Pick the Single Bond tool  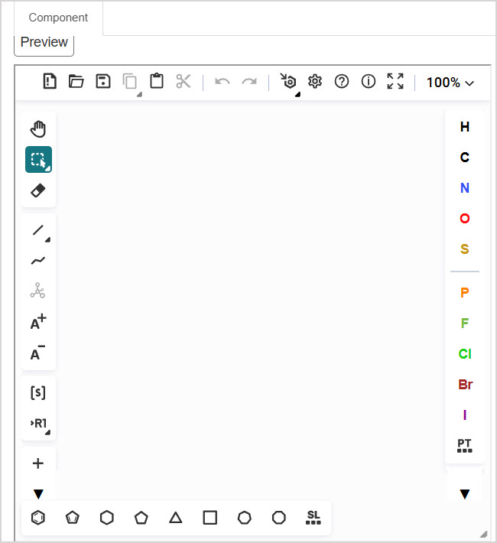coord(38,230)
